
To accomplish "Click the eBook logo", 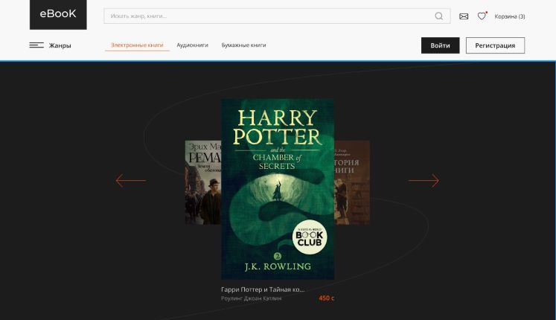I will point(58,14).
